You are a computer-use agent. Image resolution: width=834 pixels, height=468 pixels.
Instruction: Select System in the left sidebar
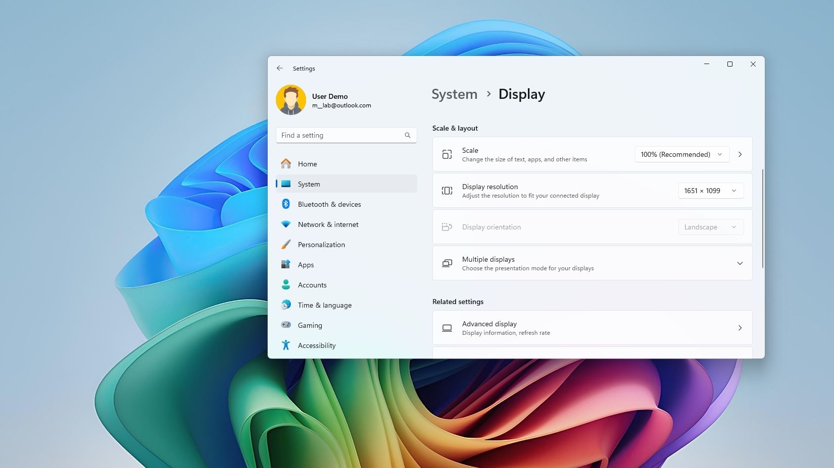[309, 184]
